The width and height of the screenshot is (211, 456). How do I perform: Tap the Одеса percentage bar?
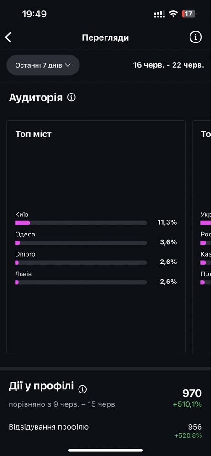(81, 243)
